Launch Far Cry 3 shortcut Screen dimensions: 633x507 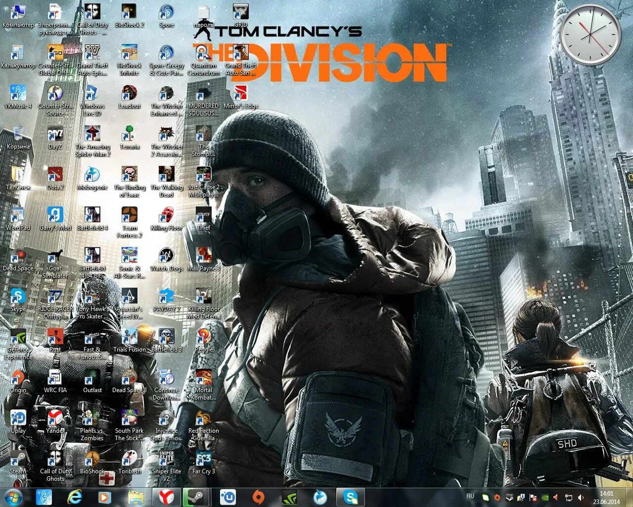pyautogui.click(x=204, y=462)
